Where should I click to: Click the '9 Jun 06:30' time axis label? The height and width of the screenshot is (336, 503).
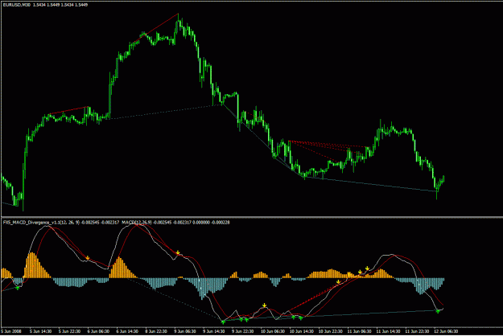click(185, 331)
